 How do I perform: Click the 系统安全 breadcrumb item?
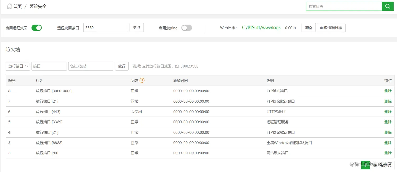(x=38, y=7)
